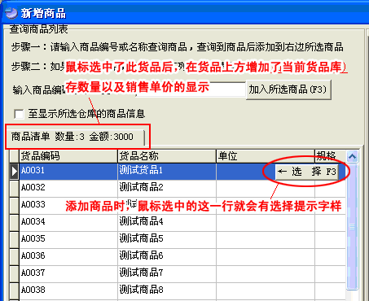This screenshot has height=301, width=369.
Task: Toggle 至显示所选仓库的商品信息 checkbox
Action: point(19,114)
